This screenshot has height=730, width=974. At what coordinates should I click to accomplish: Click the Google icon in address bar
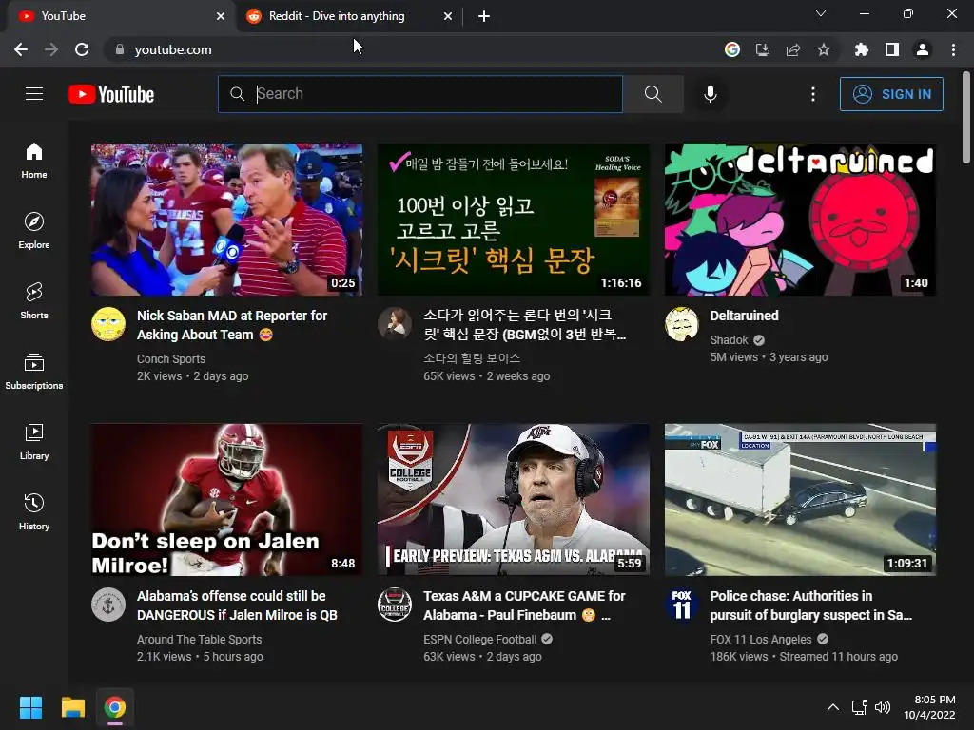click(732, 49)
